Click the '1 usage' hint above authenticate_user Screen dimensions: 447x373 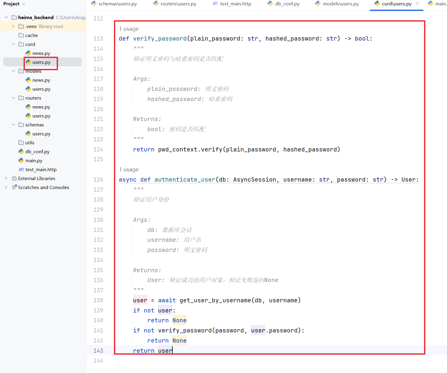point(129,169)
